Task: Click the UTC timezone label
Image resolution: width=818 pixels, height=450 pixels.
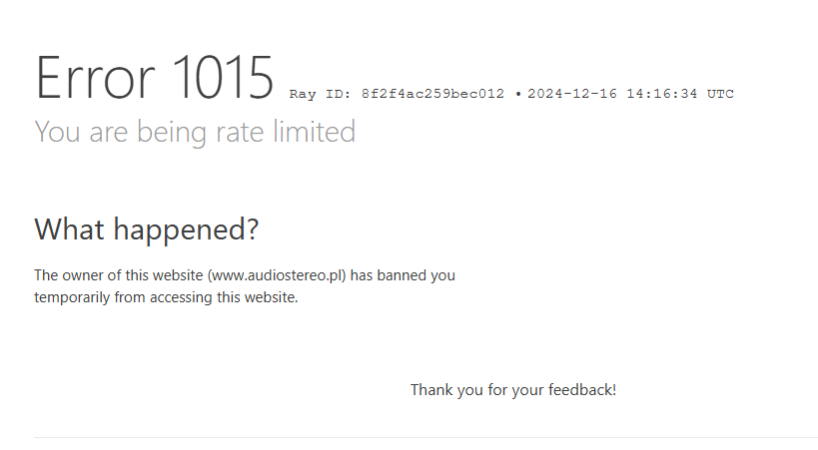Action: 720,94
